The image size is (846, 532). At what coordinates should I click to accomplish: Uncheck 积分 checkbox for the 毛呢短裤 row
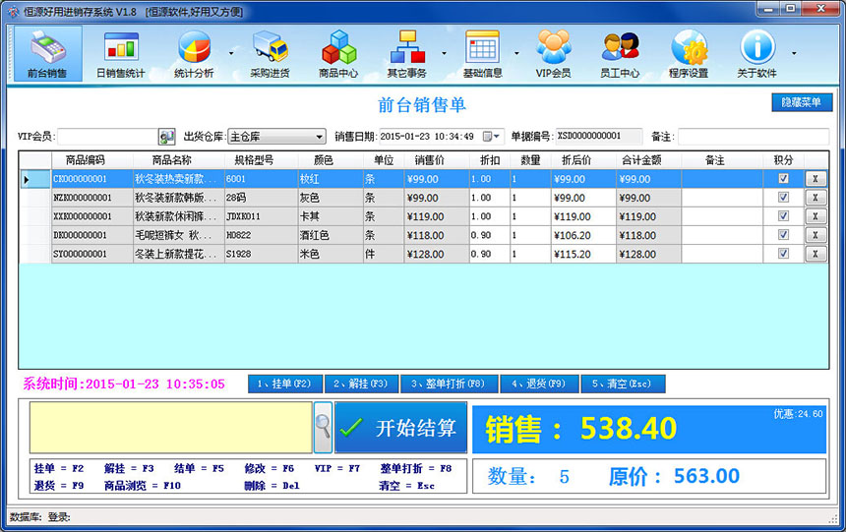783,235
